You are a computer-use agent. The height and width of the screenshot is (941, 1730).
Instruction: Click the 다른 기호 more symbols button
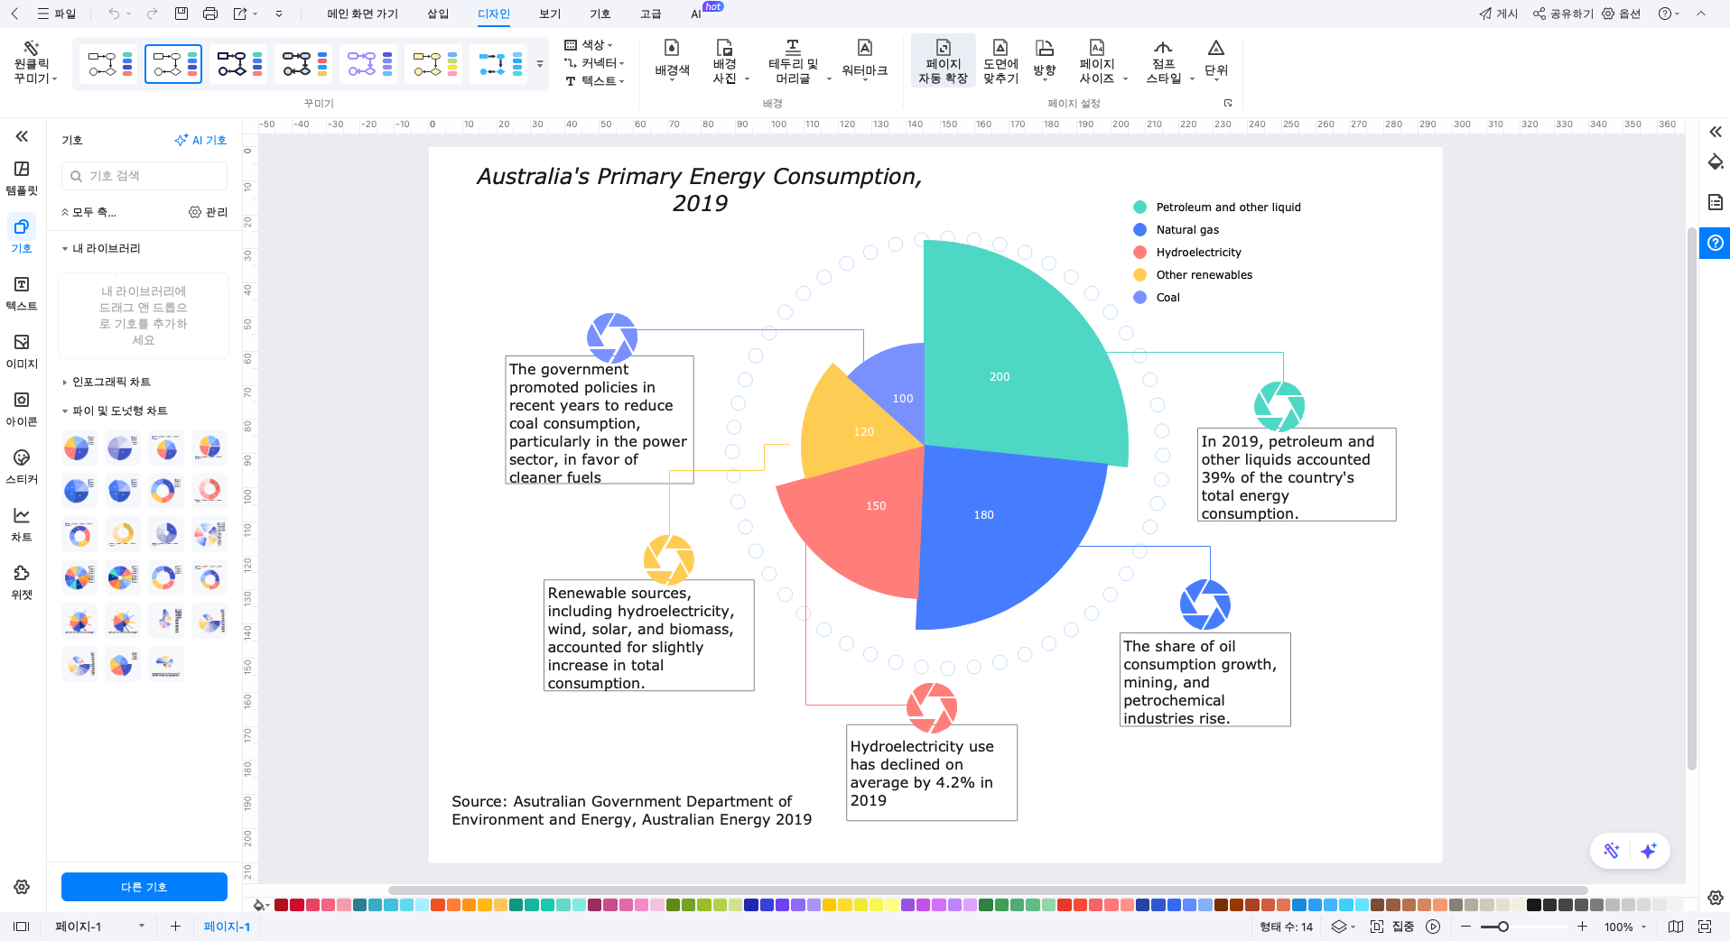tap(144, 887)
